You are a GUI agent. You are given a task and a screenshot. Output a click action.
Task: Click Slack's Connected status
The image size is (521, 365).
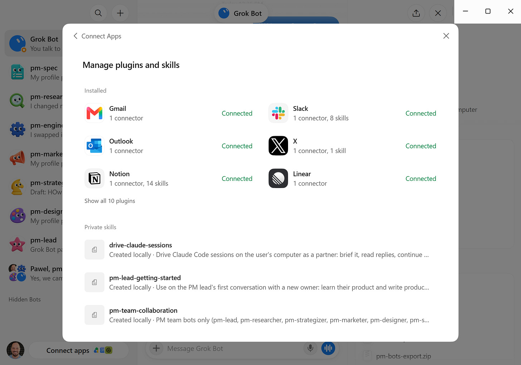421,113
